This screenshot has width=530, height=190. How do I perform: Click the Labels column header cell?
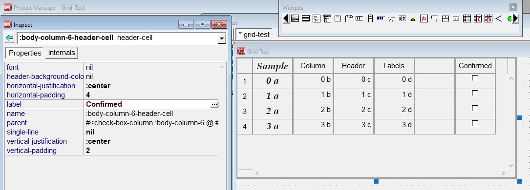click(394, 66)
